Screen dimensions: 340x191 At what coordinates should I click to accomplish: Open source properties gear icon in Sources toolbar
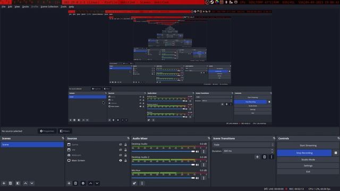[x=83, y=183]
